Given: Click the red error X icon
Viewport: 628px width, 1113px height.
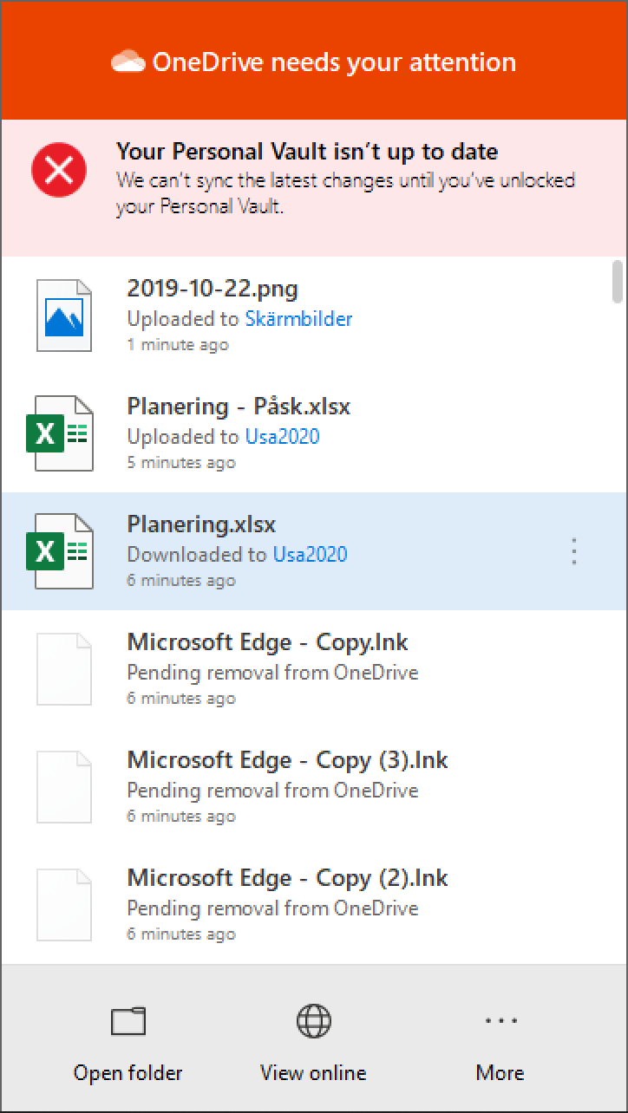Looking at the screenshot, I should [59, 170].
